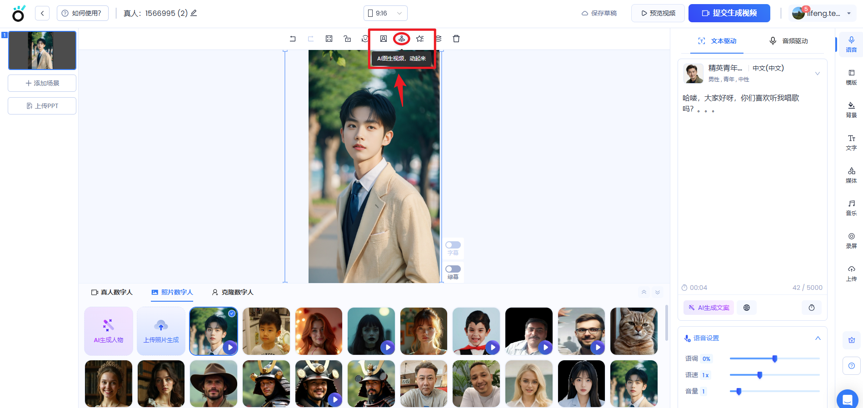
Task: Toggle the 字幕 subtitle switch
Action: (x=453, y=245)
